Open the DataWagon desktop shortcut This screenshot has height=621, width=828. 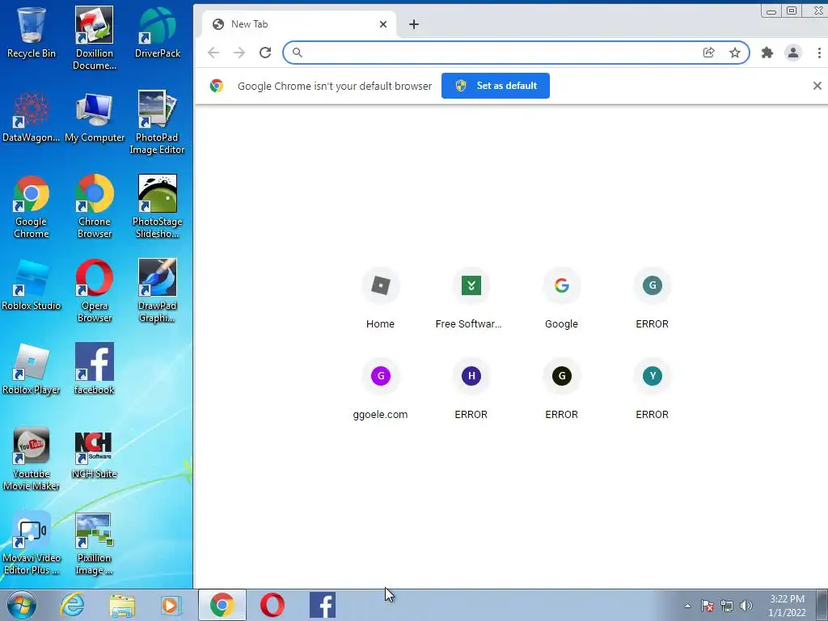(x=32, y=117)
